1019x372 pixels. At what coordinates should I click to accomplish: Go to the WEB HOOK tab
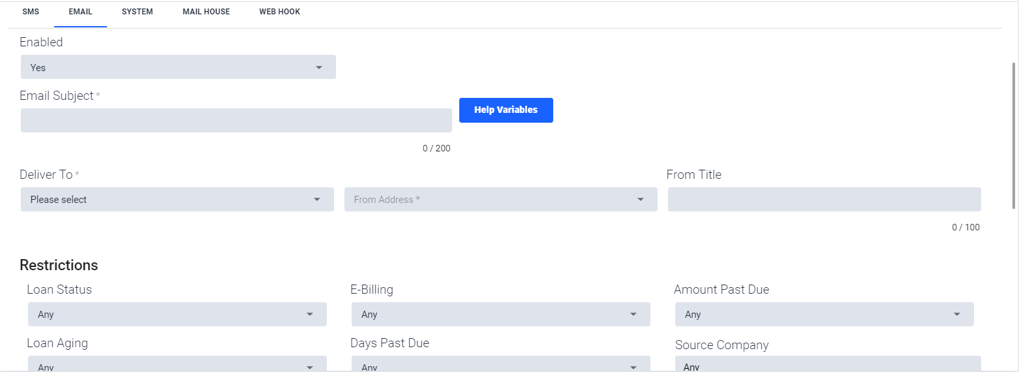click(280, 12)
